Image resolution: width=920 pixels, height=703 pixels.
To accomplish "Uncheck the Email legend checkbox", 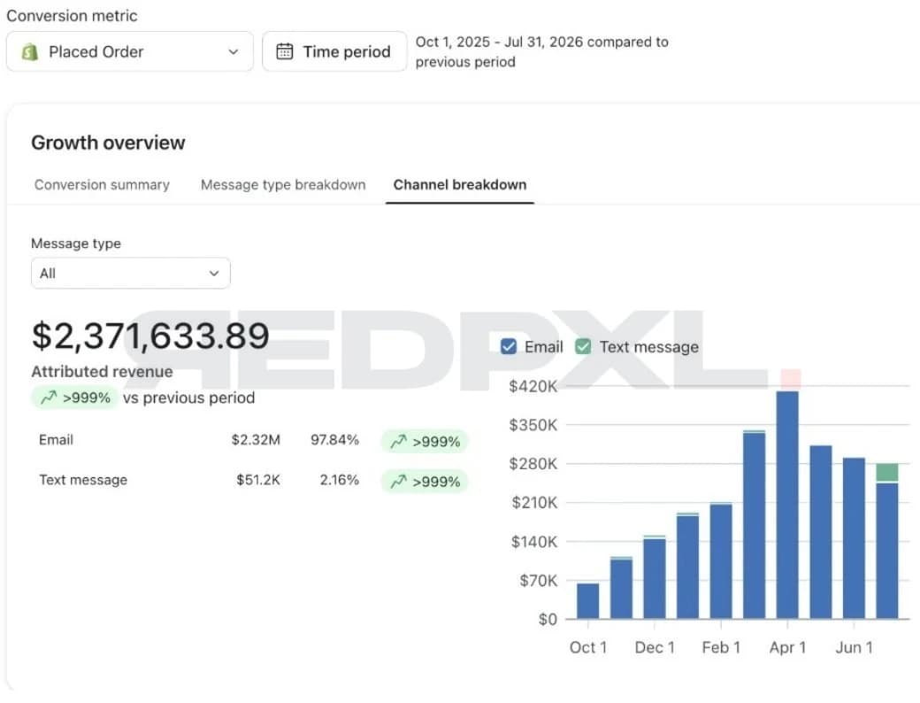I will pos(509,346).
